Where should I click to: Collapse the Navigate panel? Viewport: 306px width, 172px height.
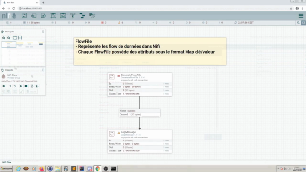[x=43, y=32]
